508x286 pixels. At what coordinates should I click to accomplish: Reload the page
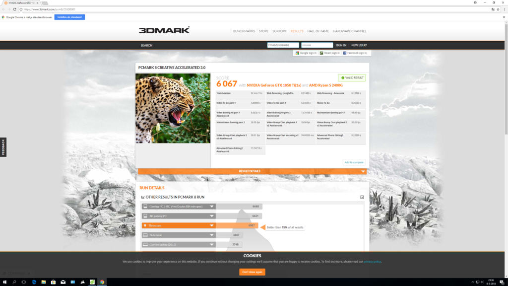[x=14, y=9]
